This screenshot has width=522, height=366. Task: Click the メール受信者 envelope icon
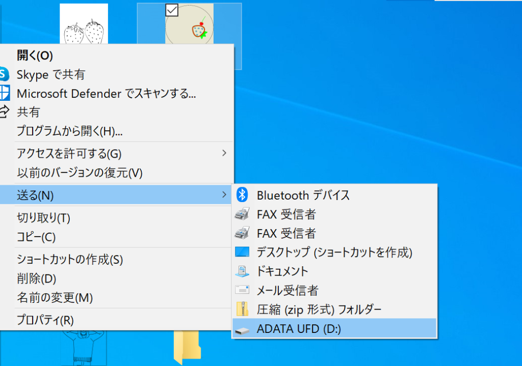click(242, 290)
